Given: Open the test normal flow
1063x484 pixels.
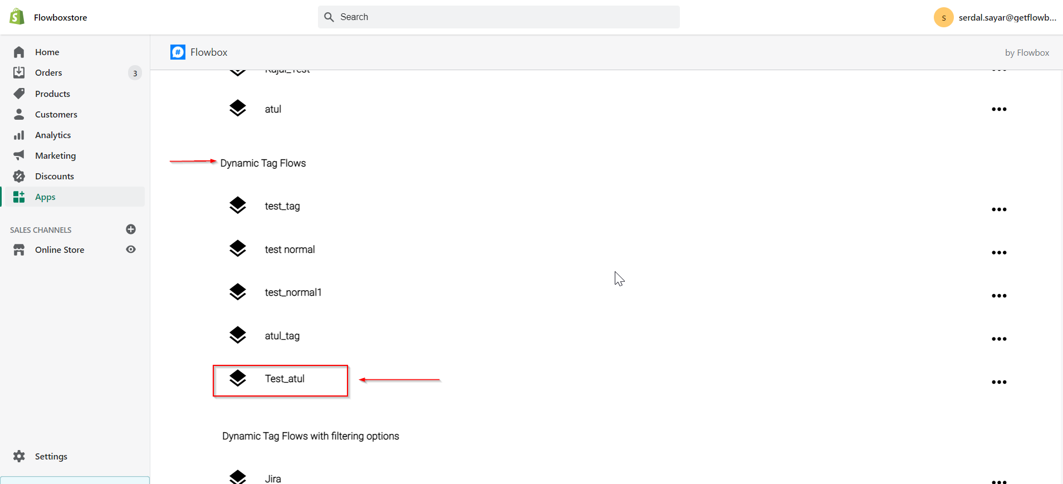Looking at the screenshot, I should pyautogui.click(x=290, y=250).
